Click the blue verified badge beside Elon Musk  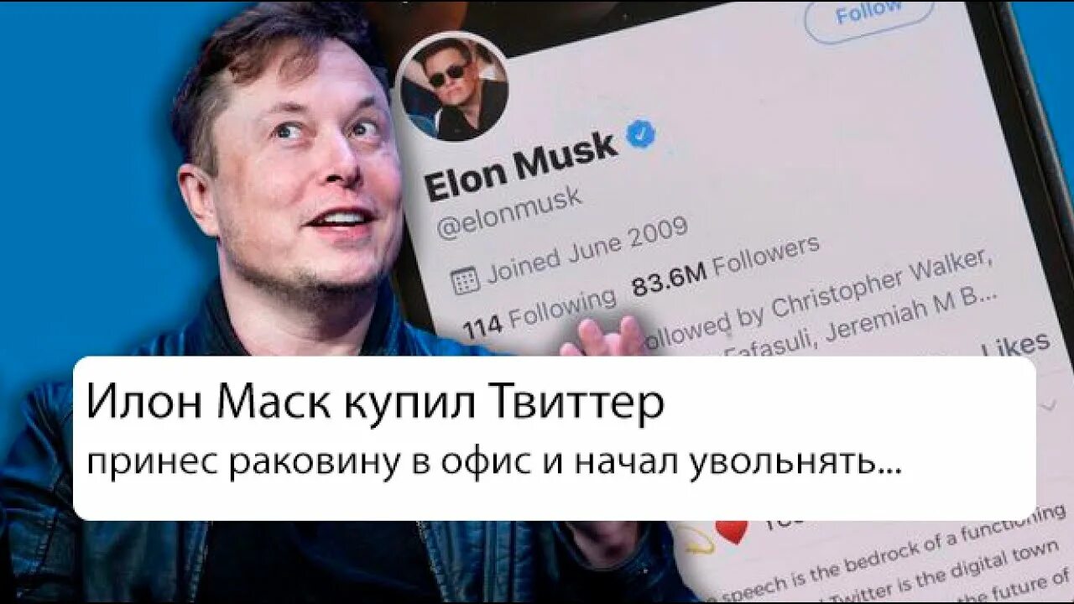(642, 134)
